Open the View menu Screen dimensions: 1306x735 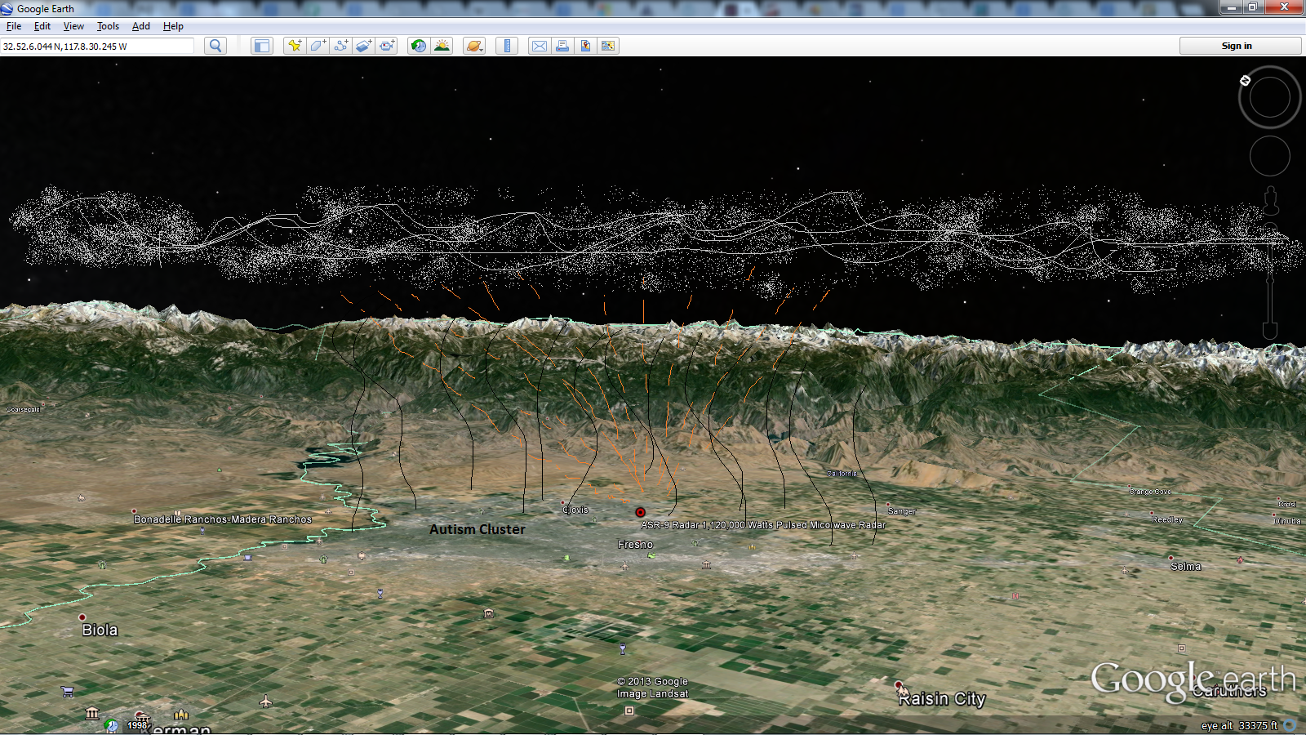73,26
